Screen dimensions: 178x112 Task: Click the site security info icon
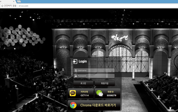point(2,6)
